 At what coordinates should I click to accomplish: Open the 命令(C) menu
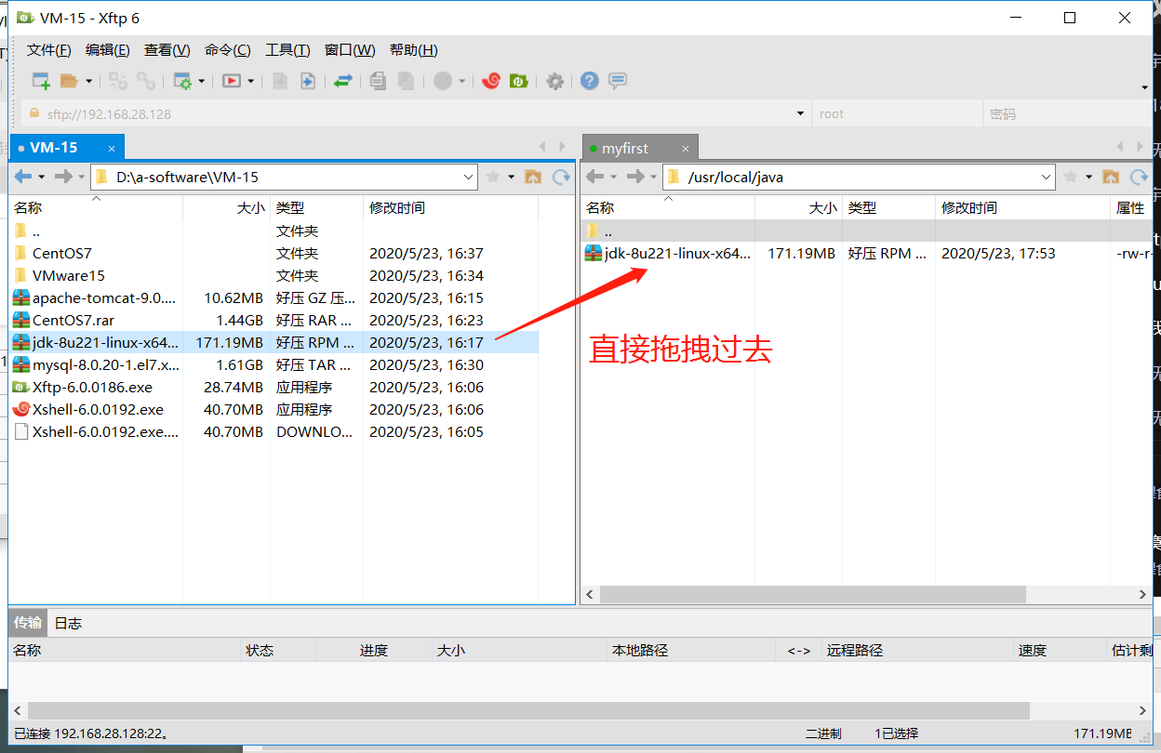click(x=228, y=50)
